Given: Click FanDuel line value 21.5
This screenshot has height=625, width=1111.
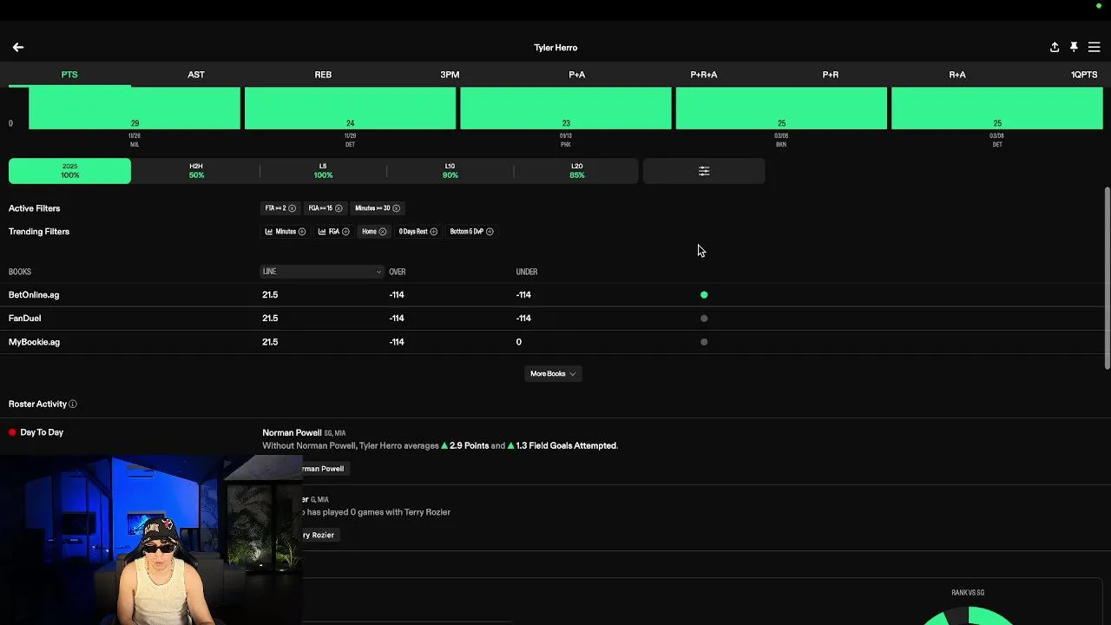Looking at the screenshot, I should point(270,319).
